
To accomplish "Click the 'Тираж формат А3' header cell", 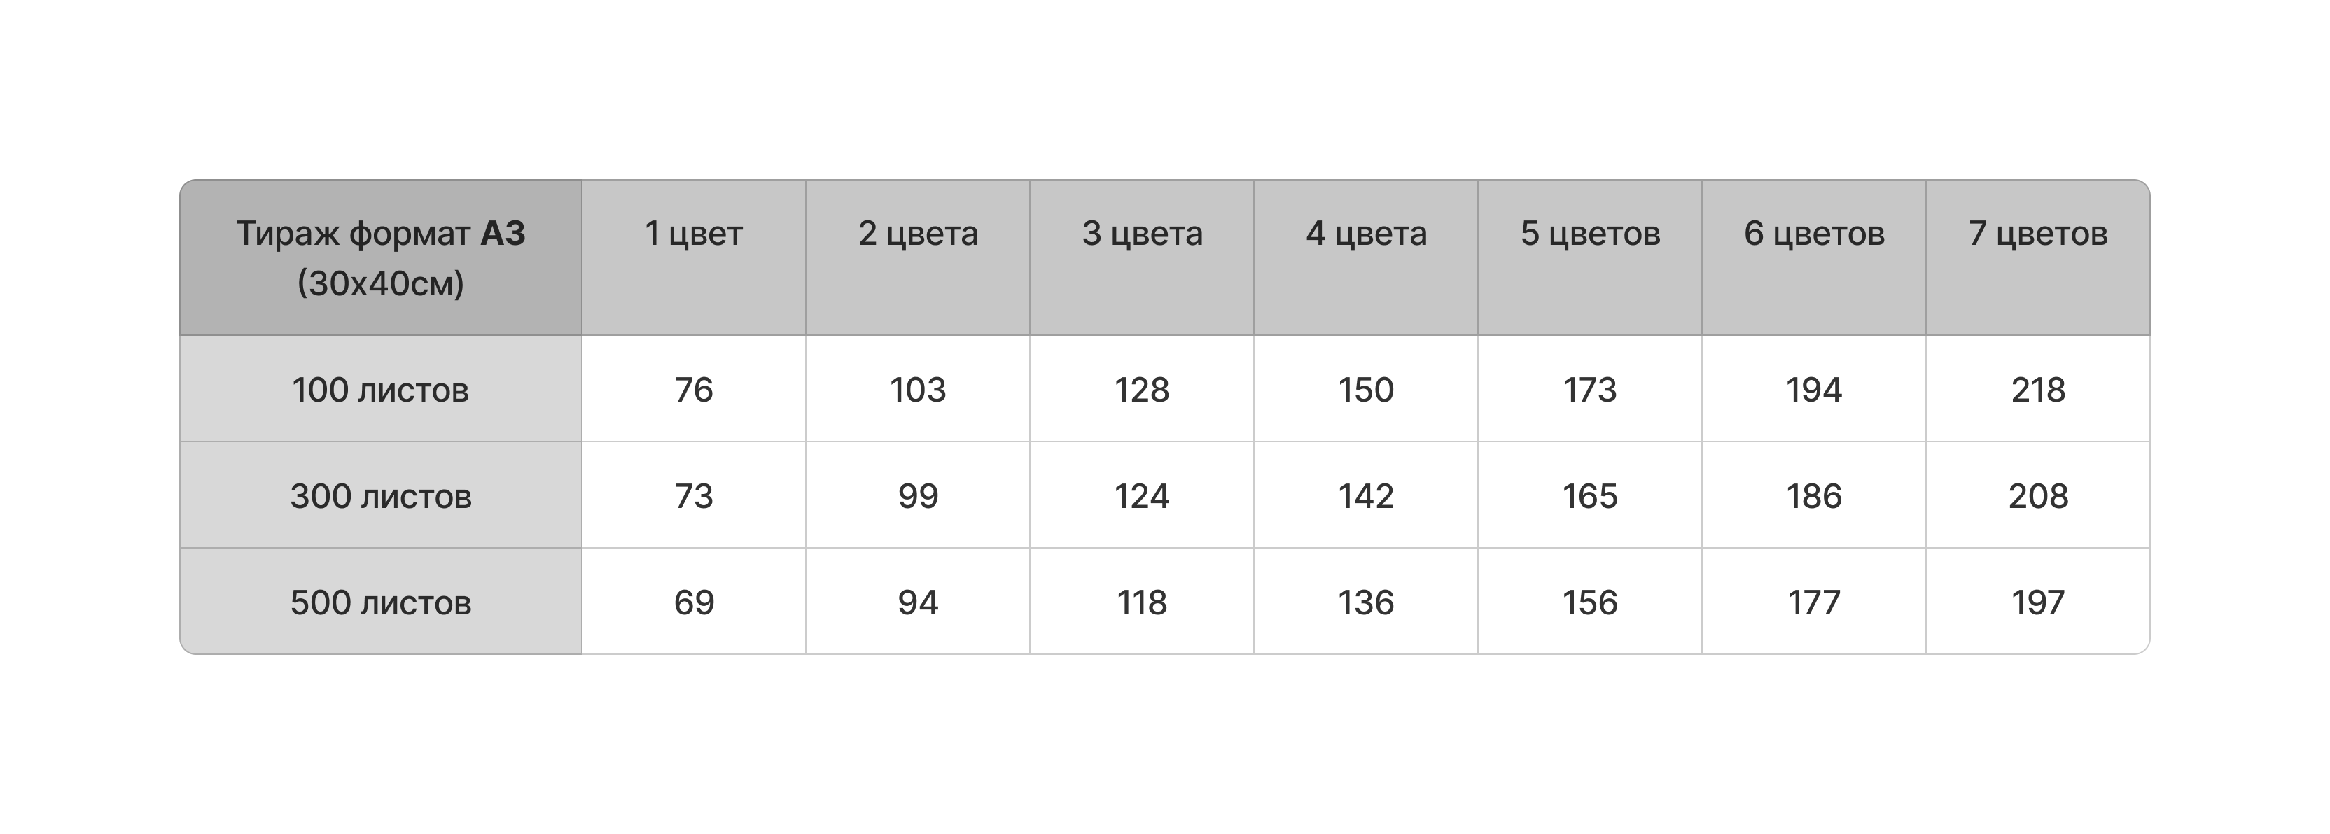I will click(x=381, y=258).
